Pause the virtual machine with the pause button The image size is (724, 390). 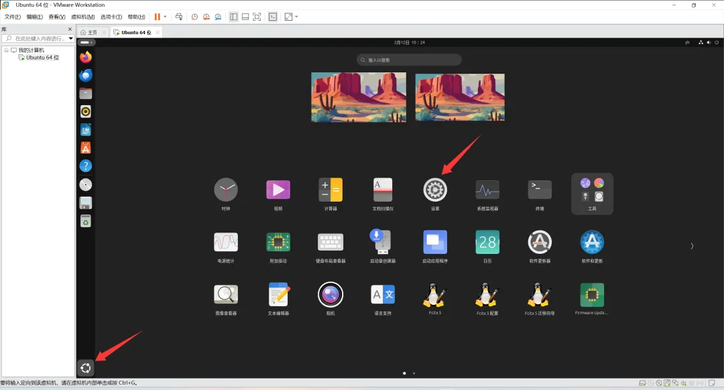coord(158,17)
